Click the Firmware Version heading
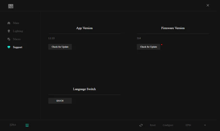The height and width of the screenshot is (131, 220). (173, 28)
